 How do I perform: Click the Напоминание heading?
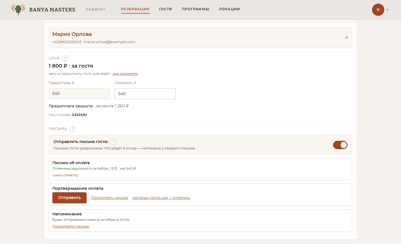click(x=67, y=214)
